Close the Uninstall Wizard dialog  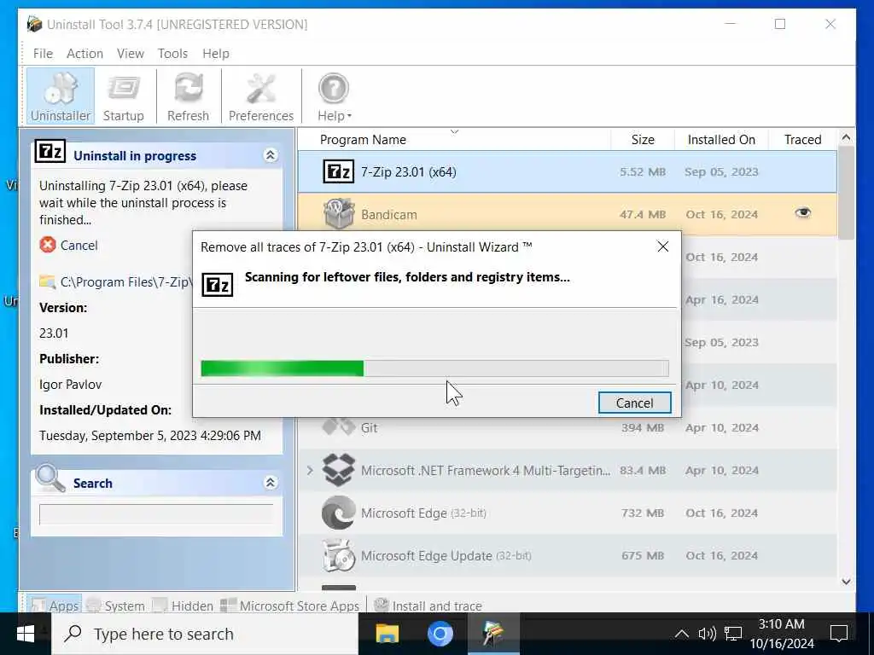coord(662,246)
